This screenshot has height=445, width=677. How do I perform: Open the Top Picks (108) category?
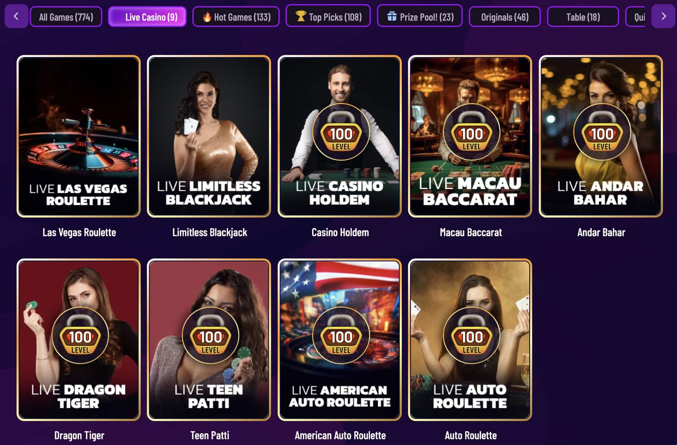point(328,16)
